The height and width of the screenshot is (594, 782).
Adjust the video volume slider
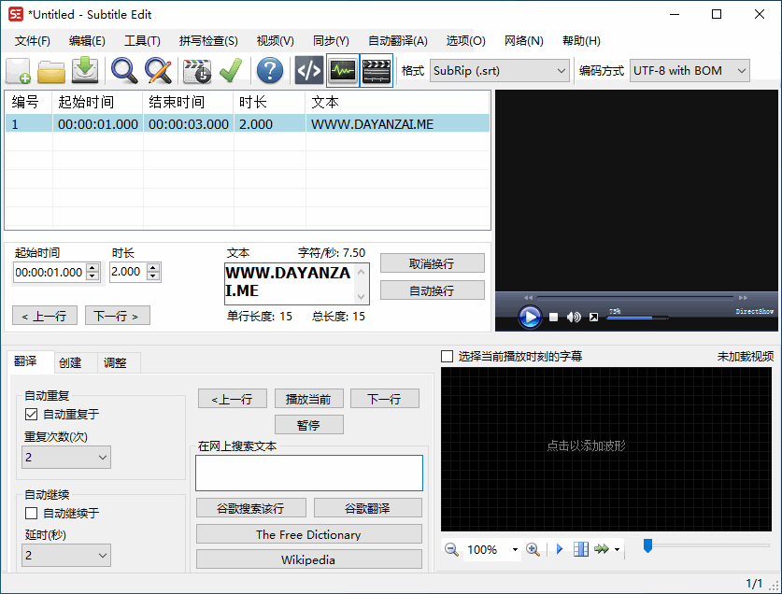point(637,318)
